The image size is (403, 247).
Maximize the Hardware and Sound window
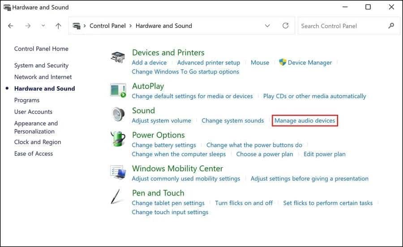[x=368, y=7]
